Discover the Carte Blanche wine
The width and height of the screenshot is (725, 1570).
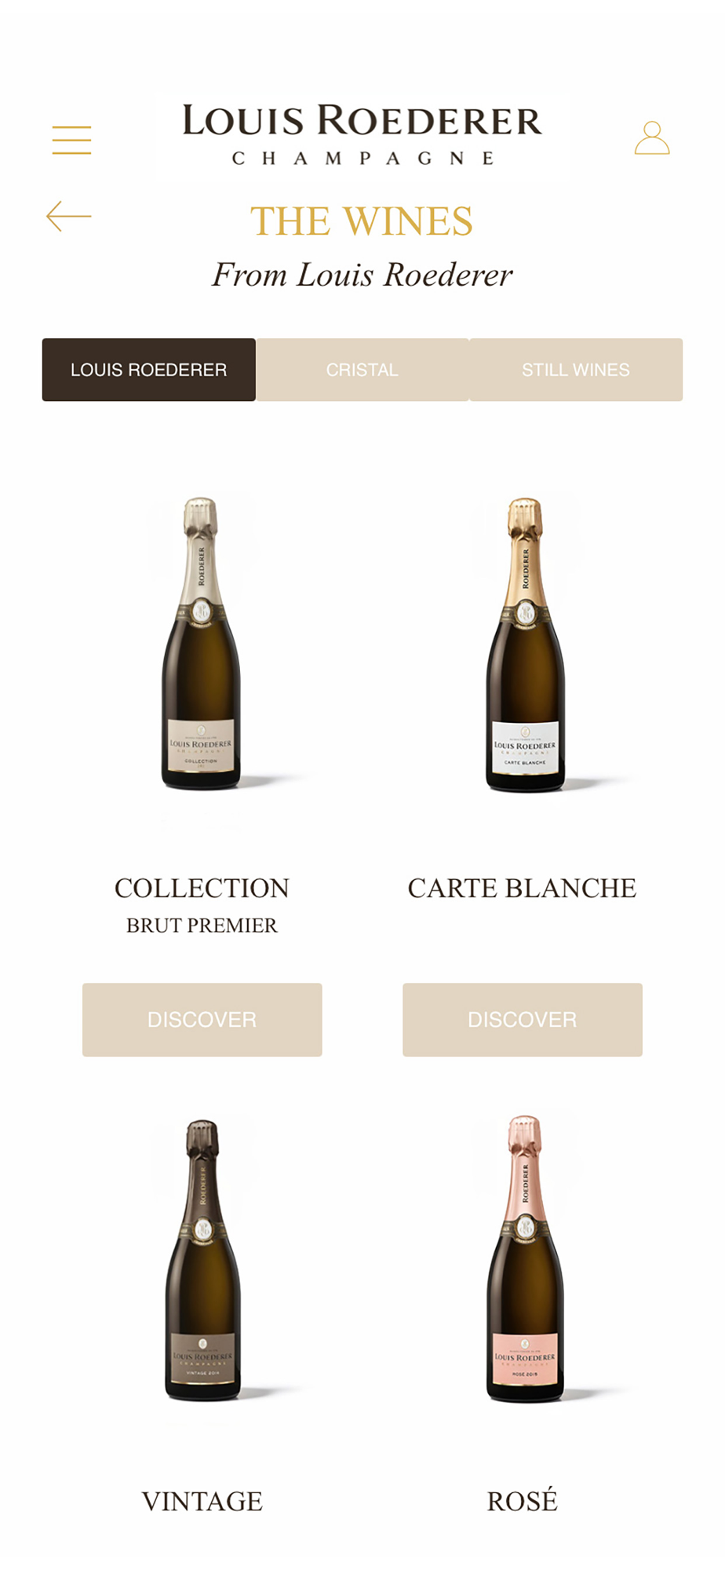[523, 1020]
